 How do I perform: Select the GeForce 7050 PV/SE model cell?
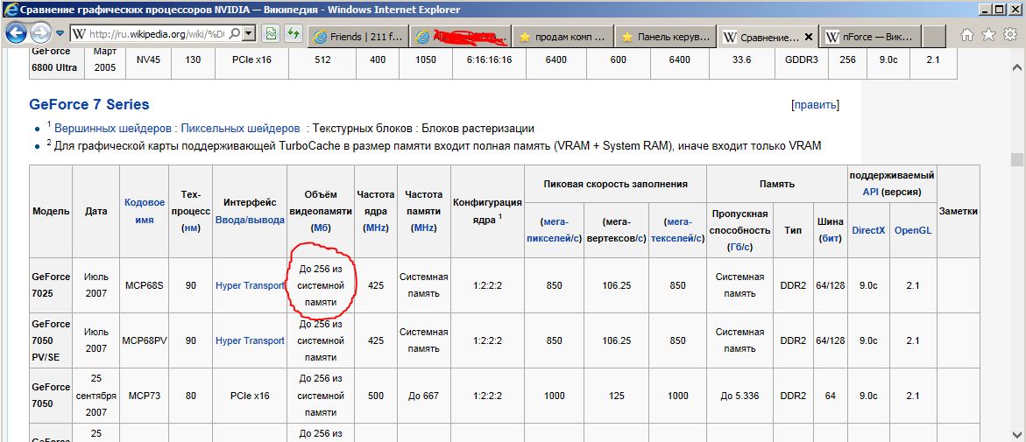[51, 340]
